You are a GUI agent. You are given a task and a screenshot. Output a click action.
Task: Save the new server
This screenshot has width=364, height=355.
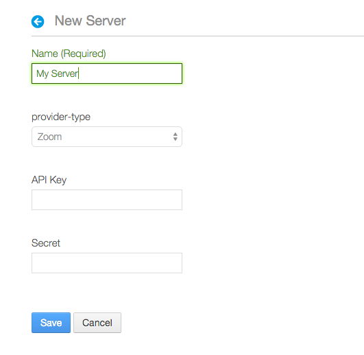[51, 323]
